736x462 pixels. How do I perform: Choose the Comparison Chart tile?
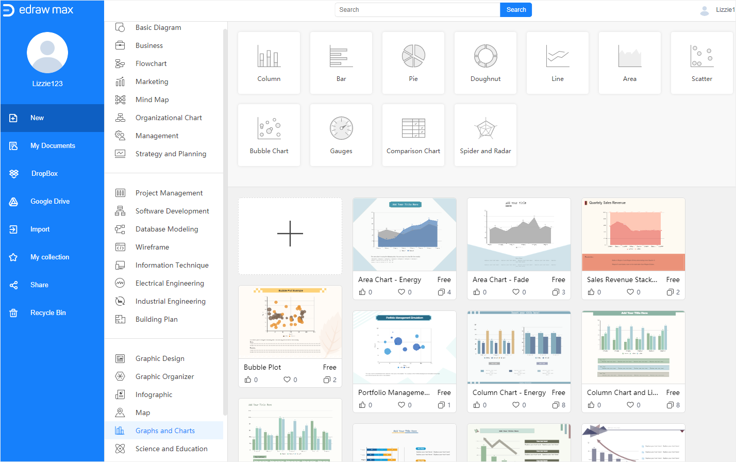413,135
